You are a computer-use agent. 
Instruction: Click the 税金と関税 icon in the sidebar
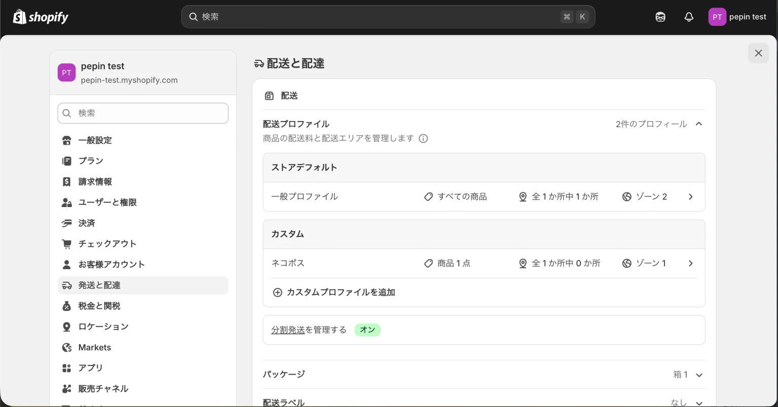66,305
